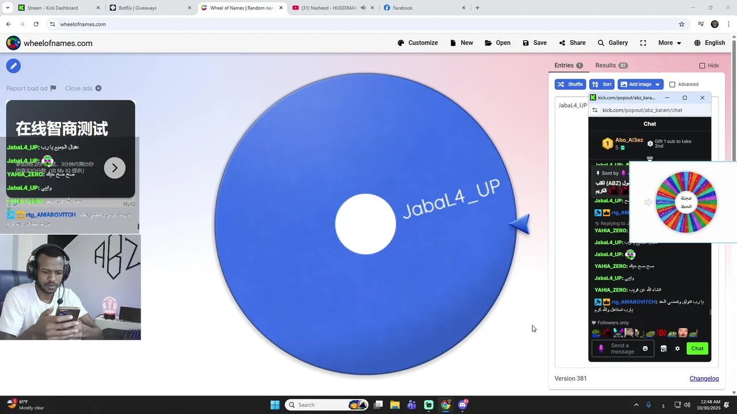737x414 pixels.
Task: Open the Changelog link
Action: (704, 378)
